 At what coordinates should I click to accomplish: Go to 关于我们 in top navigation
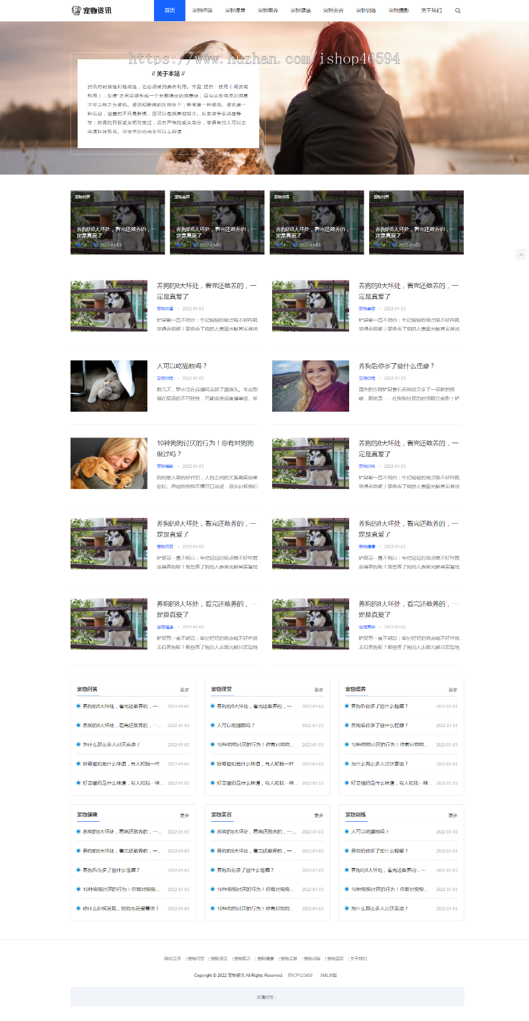(431, 11)
